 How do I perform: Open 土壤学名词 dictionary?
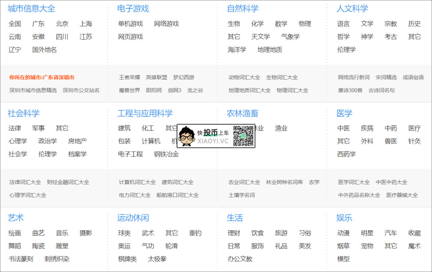pos(242,195)
